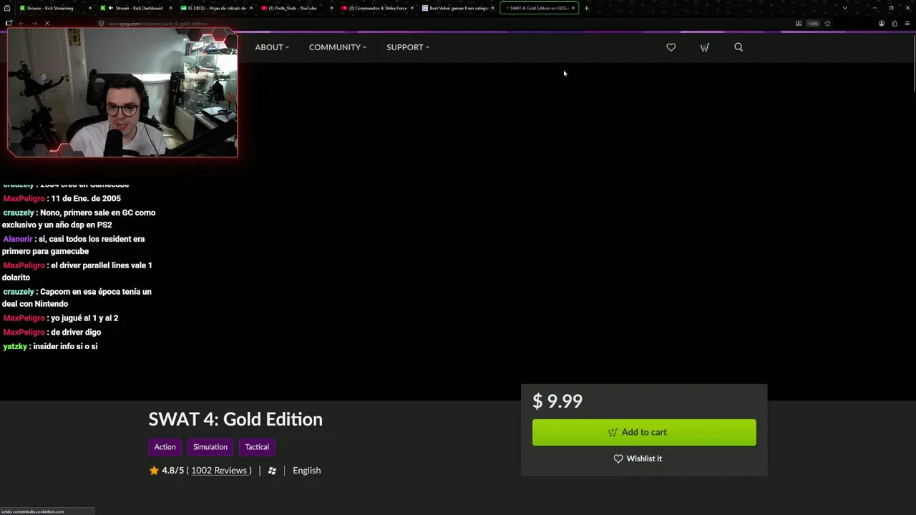Close the Profe_Vods YouTube tab
Viewport: 916px width, 515px height.
pyautogui.click(x=331, y=8)
